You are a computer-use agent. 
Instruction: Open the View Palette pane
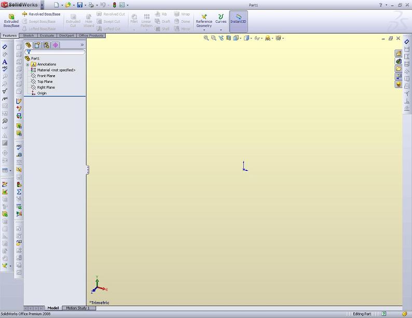click(x=399, y=76)
